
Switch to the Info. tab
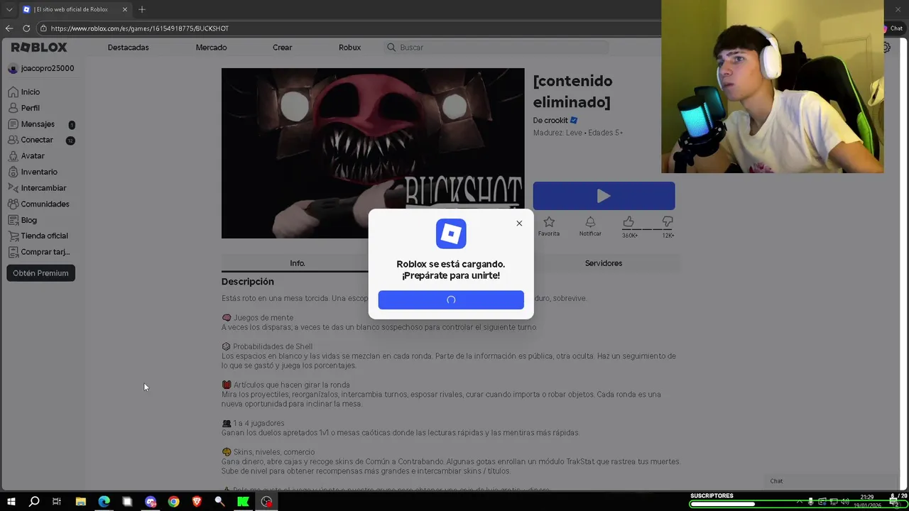[297, 263]
